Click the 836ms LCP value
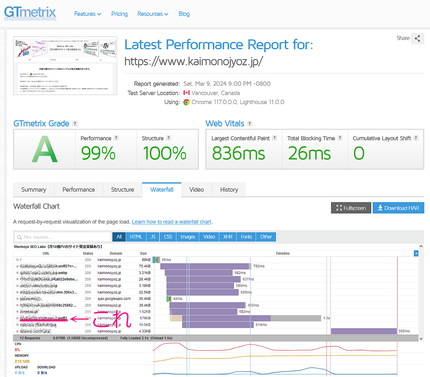 tap(238, 154)
